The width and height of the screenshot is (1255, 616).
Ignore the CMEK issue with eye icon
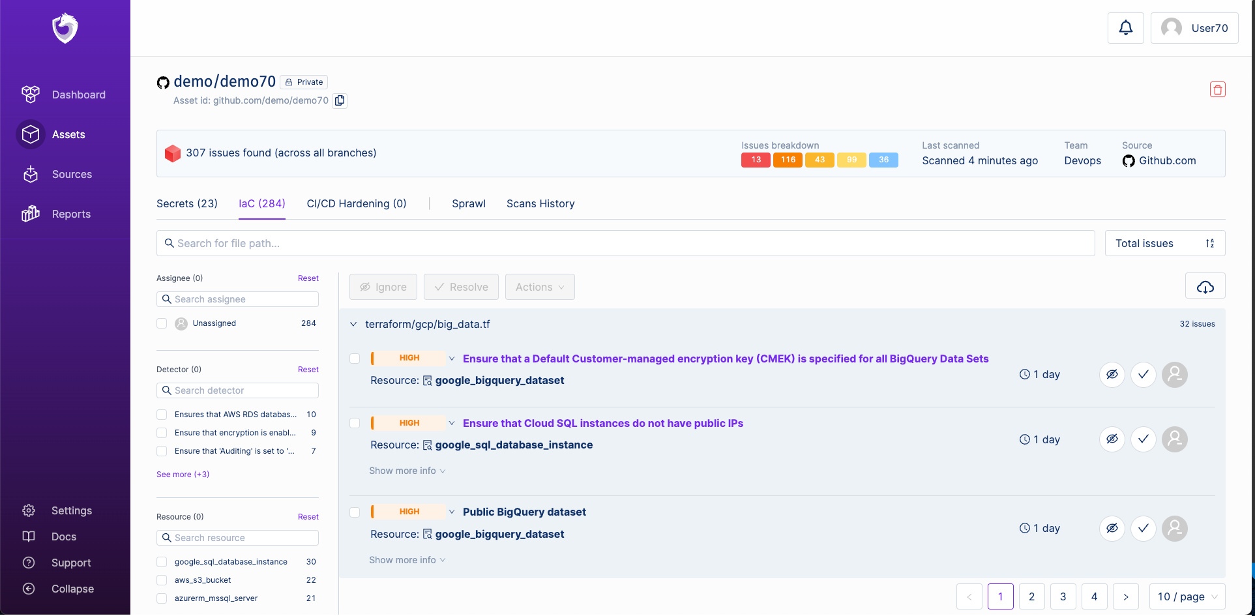tap(1112, 374)
